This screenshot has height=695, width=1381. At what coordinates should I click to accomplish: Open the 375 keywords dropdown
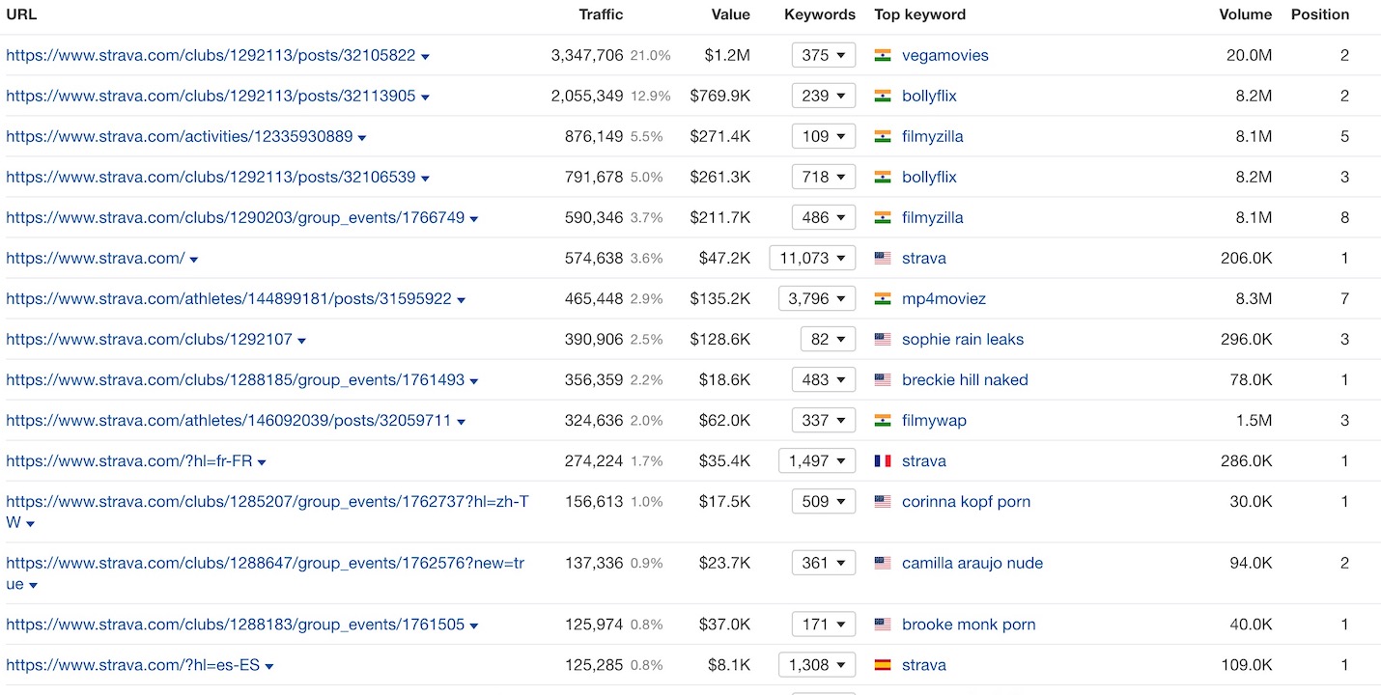point(823,56)
